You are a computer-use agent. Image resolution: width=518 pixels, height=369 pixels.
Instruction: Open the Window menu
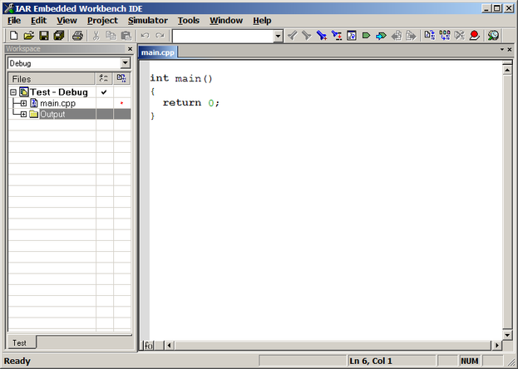pos(226,21)
